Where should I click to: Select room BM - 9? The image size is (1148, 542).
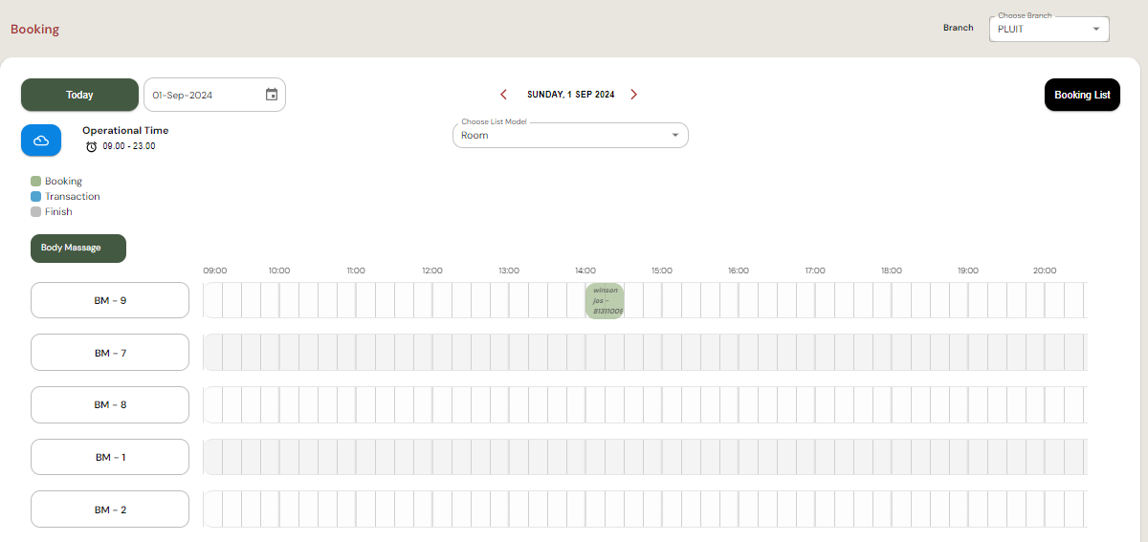click(110, 300)
